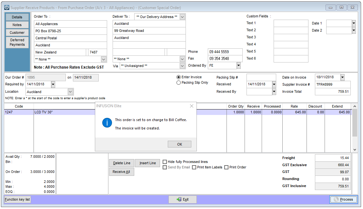Open the Received date dropdown
Screen dimensions: 363x209
[274, 84]
